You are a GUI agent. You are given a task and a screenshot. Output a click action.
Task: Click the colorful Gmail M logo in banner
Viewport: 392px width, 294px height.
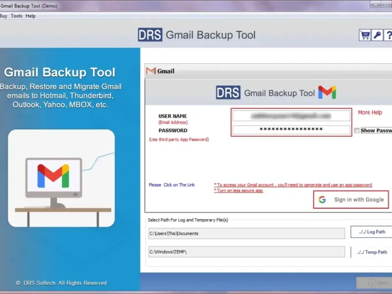327,93
